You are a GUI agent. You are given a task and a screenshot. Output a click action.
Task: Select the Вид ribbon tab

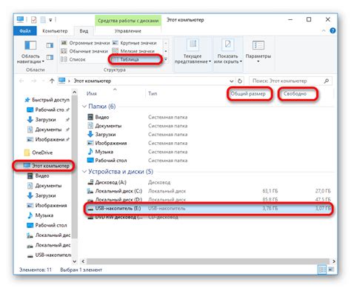84,31
